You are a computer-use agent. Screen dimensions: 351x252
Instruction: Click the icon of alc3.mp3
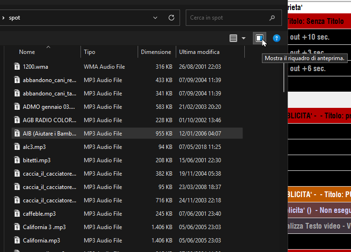coord(17,147)
